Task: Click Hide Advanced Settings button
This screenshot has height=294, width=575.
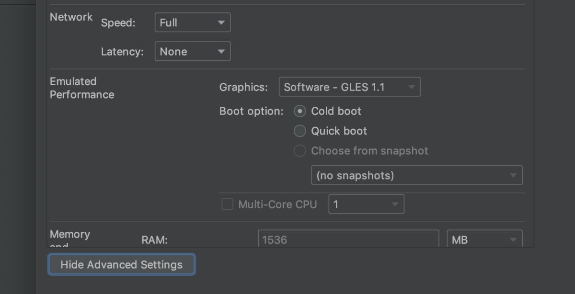Action: (x=121, y=265)
